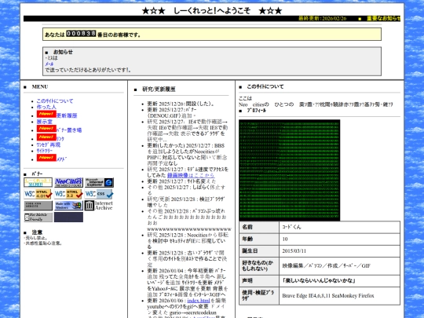The width and height of the screenshot is (424, 318).
Task: Open the W3C HTML 4.01 validation badge
Action: [x=38, y=194]
